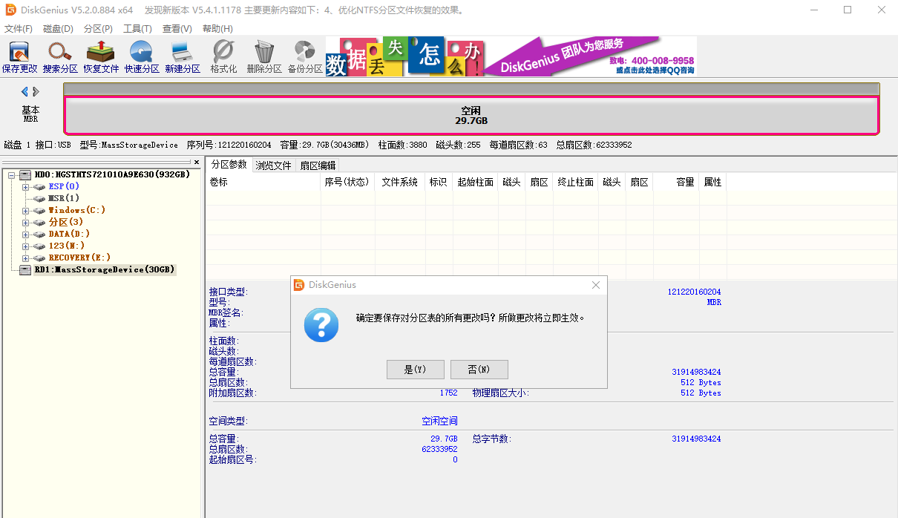Screen dimensions: 898x518
Task: Click the 保存更改 save changes icon
Action: coord(19,57)
